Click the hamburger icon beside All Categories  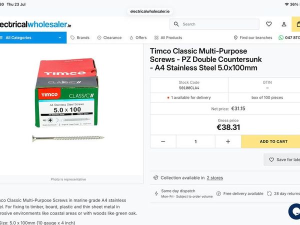(1, 37)
